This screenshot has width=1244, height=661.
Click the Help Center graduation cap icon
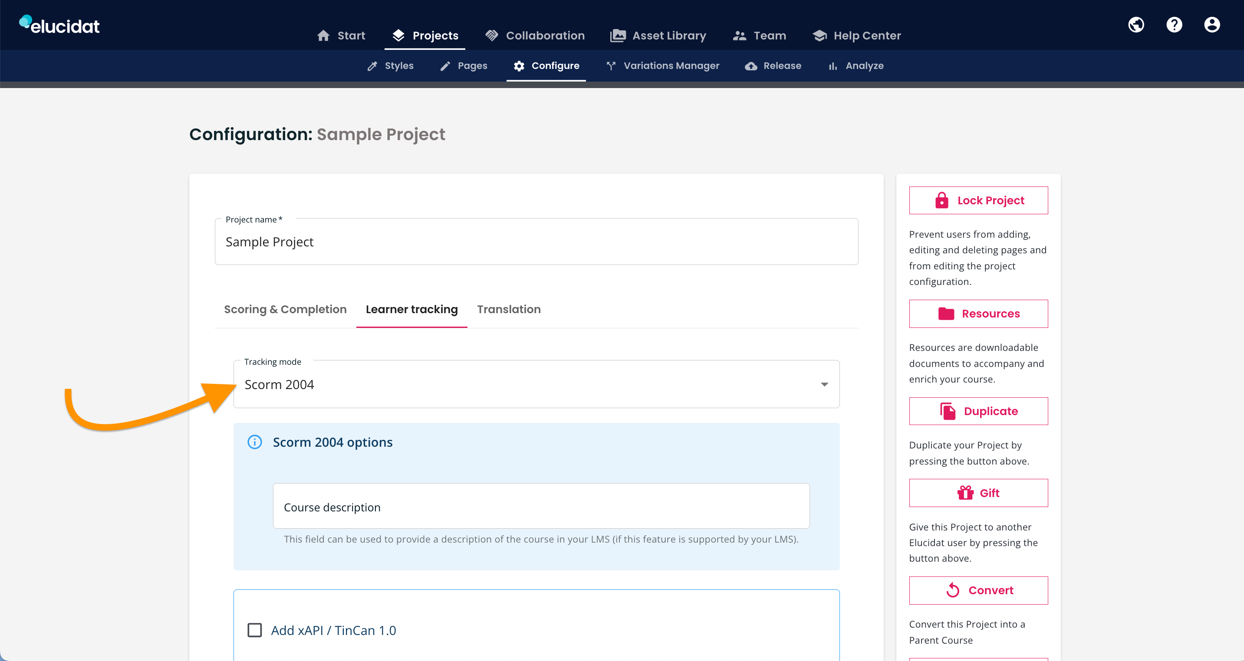819,36
